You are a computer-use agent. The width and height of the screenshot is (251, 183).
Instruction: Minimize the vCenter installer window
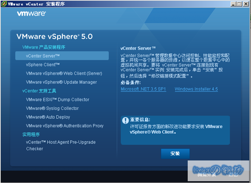234,4
